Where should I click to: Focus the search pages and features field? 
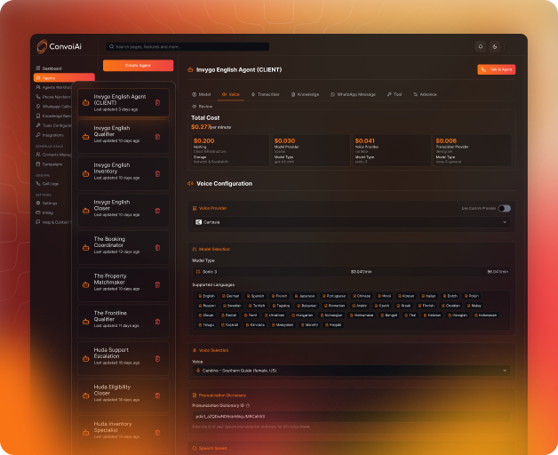187,46
